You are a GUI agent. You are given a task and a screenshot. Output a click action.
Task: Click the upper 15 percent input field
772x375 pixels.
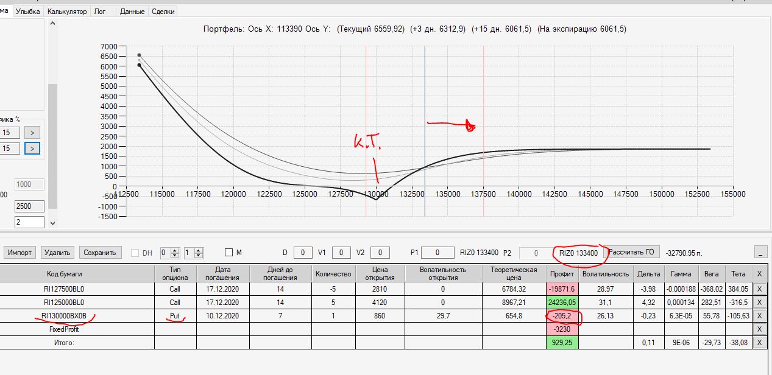(10, 132)
